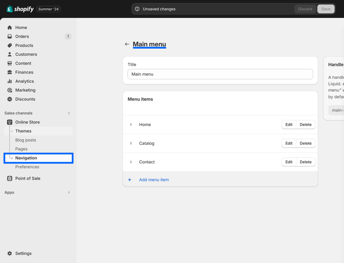Screen dimensions: 344x263
Task: Click the Home house icon in sidebar
Action: coord(10,28)
